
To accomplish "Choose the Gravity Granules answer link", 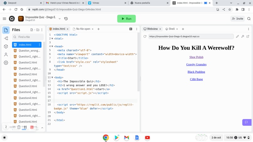I will (196, 65).
